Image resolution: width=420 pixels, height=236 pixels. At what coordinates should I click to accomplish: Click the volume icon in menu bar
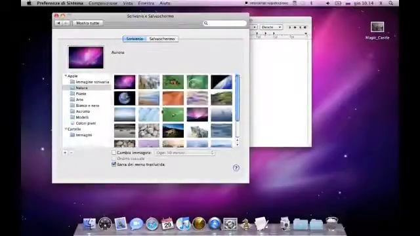pyautogui.click(x=327, y=3)
